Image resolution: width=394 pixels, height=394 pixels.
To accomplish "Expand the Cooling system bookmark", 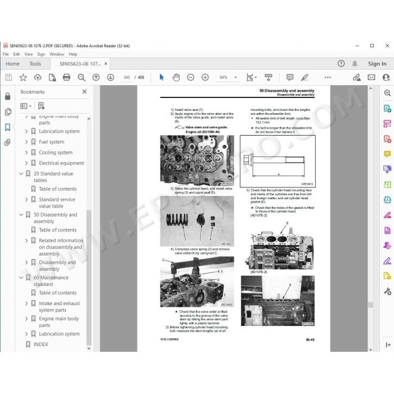I will click(x=26, y=153).
